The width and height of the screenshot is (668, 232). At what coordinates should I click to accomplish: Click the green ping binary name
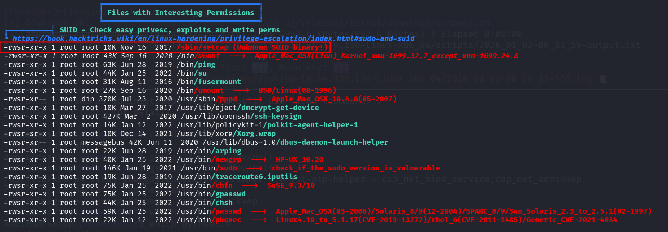click(206, 64)
